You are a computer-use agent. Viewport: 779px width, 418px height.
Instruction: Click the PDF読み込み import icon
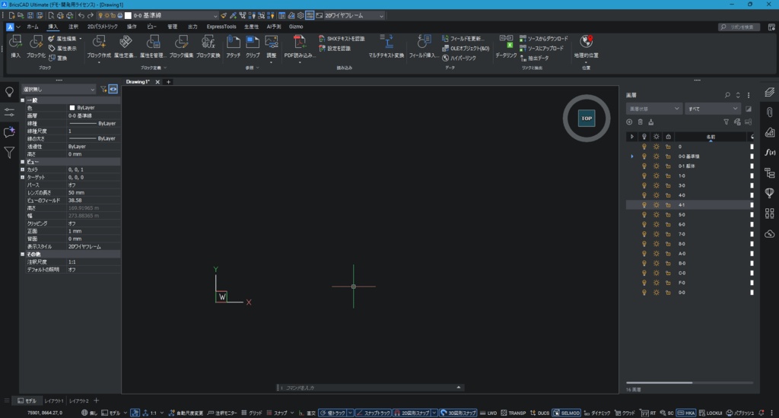(300, 43)
